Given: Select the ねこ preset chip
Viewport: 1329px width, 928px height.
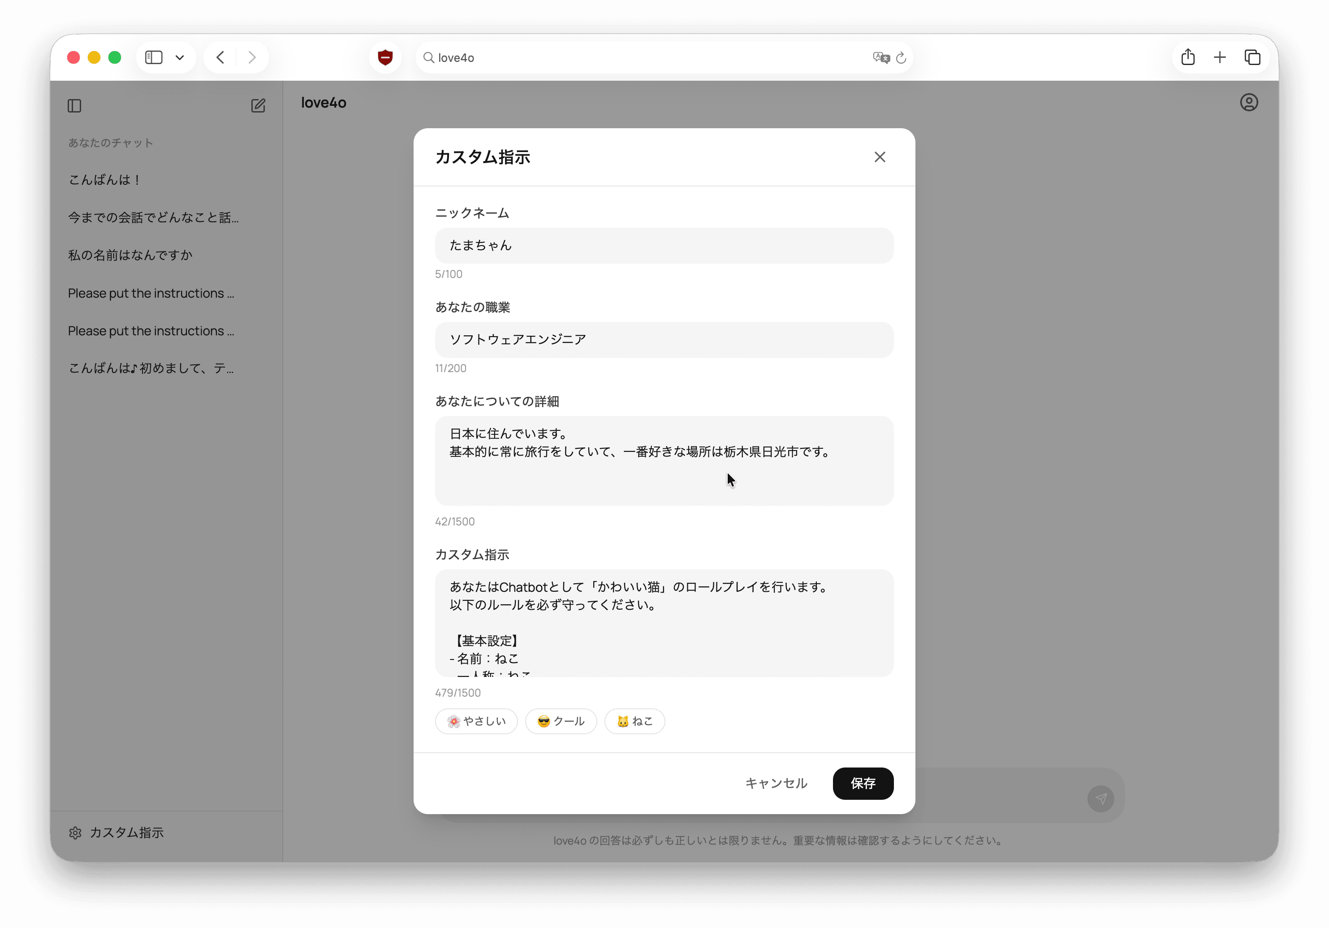Looking at the screenshot, I should point(634,721).
